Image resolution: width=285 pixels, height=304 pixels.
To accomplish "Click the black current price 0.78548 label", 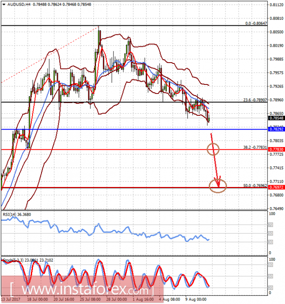I will click(x=277, y=118).
